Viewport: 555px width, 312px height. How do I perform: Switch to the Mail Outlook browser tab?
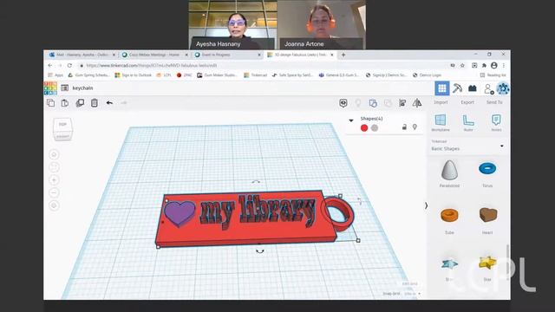coord(83,55)
